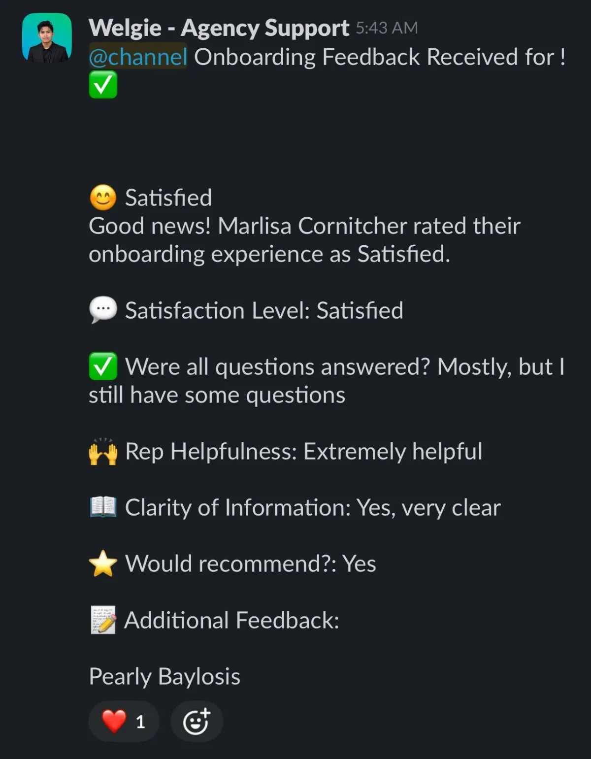Click the Welgie - Agency Support sender name
This screenshot has height=759, width=591.
219,28
